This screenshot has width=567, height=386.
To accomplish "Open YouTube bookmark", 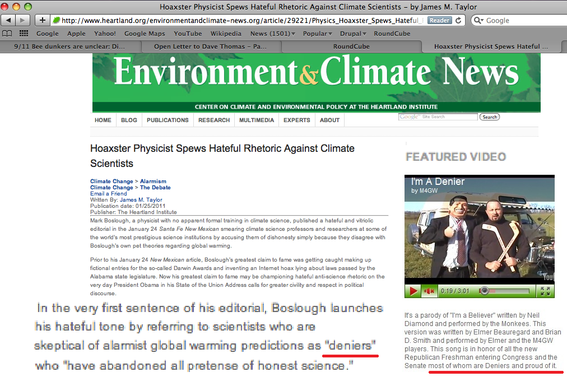I will click(x=188, y=34).
